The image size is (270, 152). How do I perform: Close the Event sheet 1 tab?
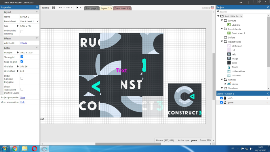click(130, 8)
